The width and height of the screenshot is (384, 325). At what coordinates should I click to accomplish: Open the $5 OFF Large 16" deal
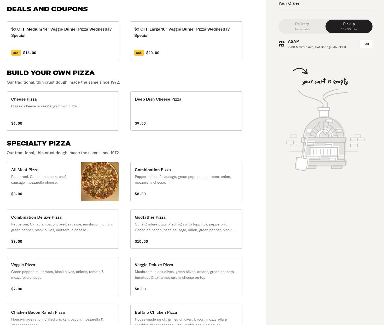[186, 41]
